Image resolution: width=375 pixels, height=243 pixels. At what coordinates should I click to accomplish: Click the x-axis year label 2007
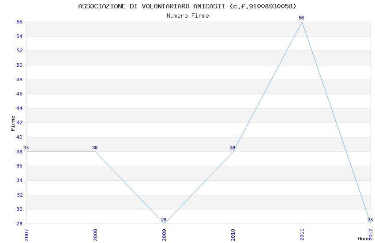(x=26, y=235)
